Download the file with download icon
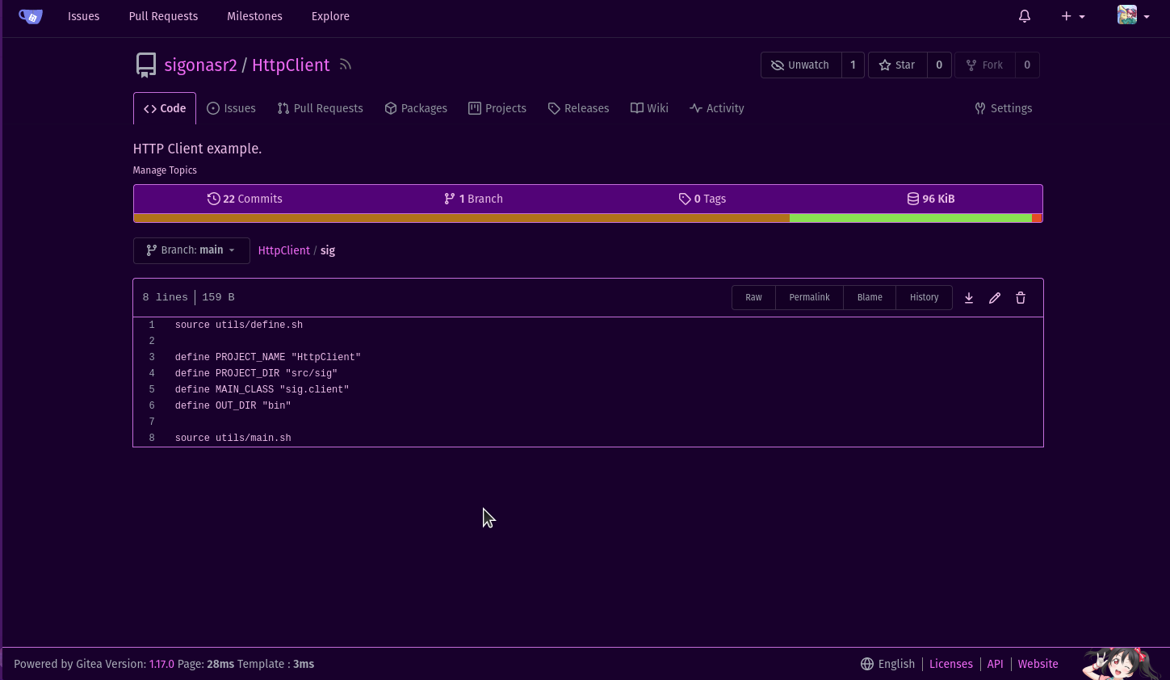The image size is (1170, 680). 969,298
